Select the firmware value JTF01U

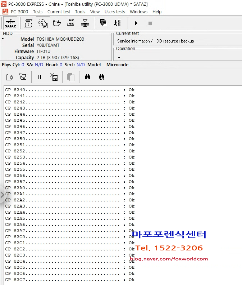pos(44,52)
